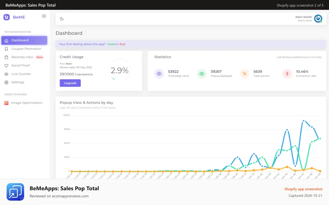Viewport: 329px width, 205px height.
Task: Click the Total page views eye icon
Action: tap(159, 74)
